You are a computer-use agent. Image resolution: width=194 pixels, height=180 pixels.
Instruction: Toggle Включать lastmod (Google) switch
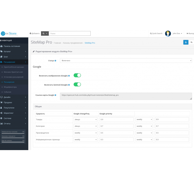click(x=77, y=84)
